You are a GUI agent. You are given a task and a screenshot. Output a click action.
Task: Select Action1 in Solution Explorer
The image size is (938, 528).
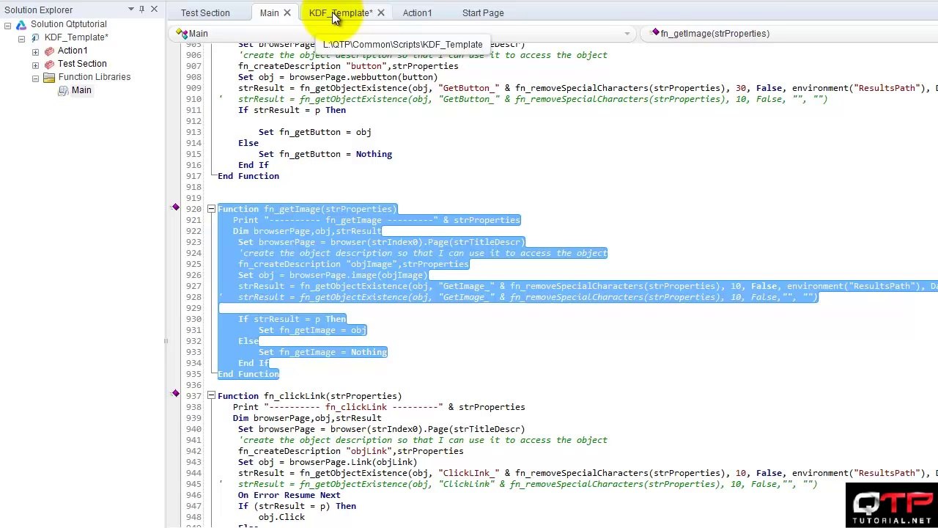(73, 51)
